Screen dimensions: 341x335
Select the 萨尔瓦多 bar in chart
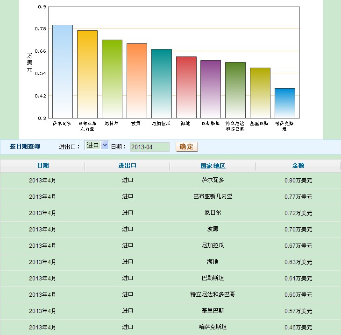tap(63, 71)
